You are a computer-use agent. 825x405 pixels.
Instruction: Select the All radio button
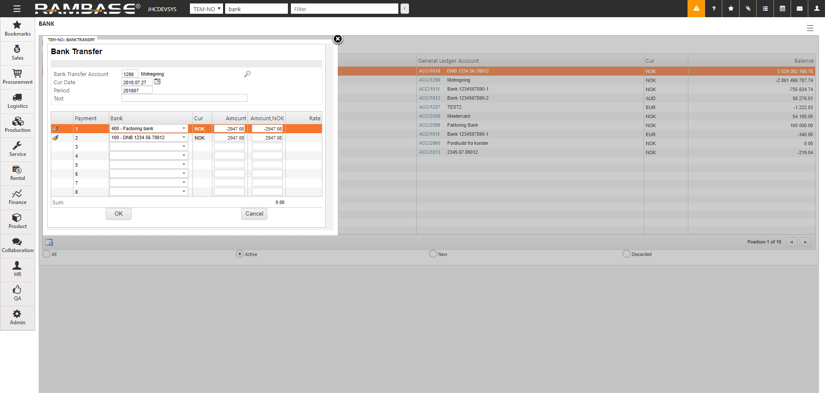pos(46,254)
